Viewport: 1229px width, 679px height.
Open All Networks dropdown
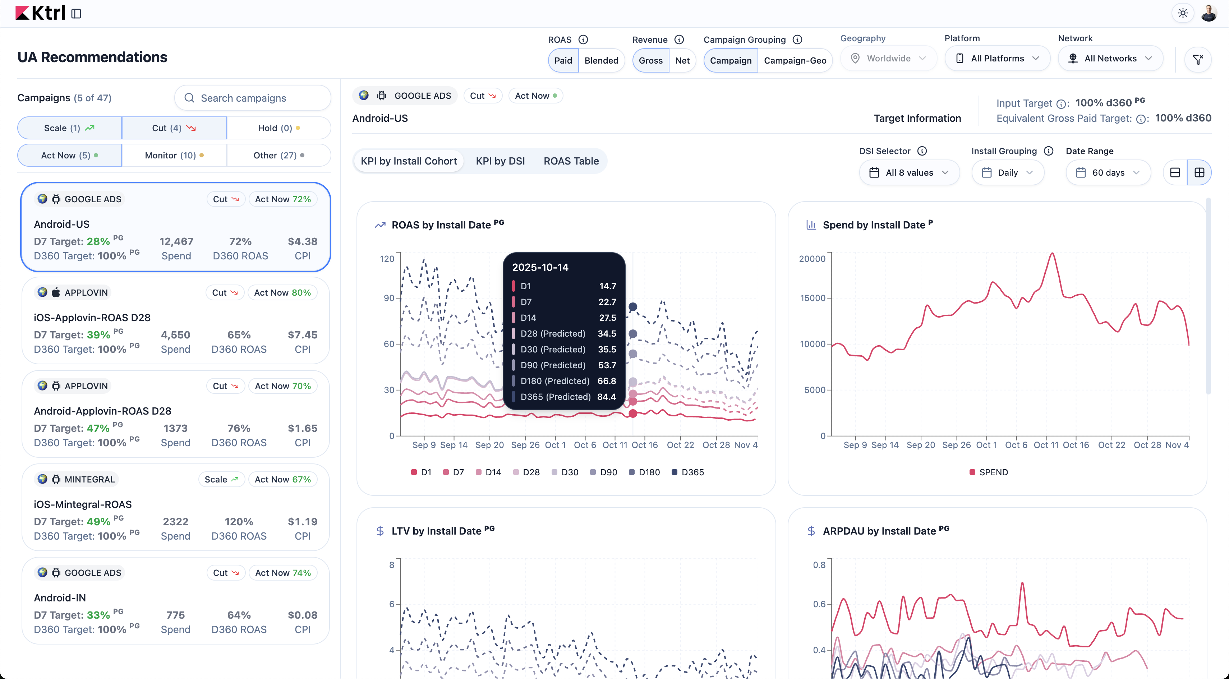coord(1110,59)
